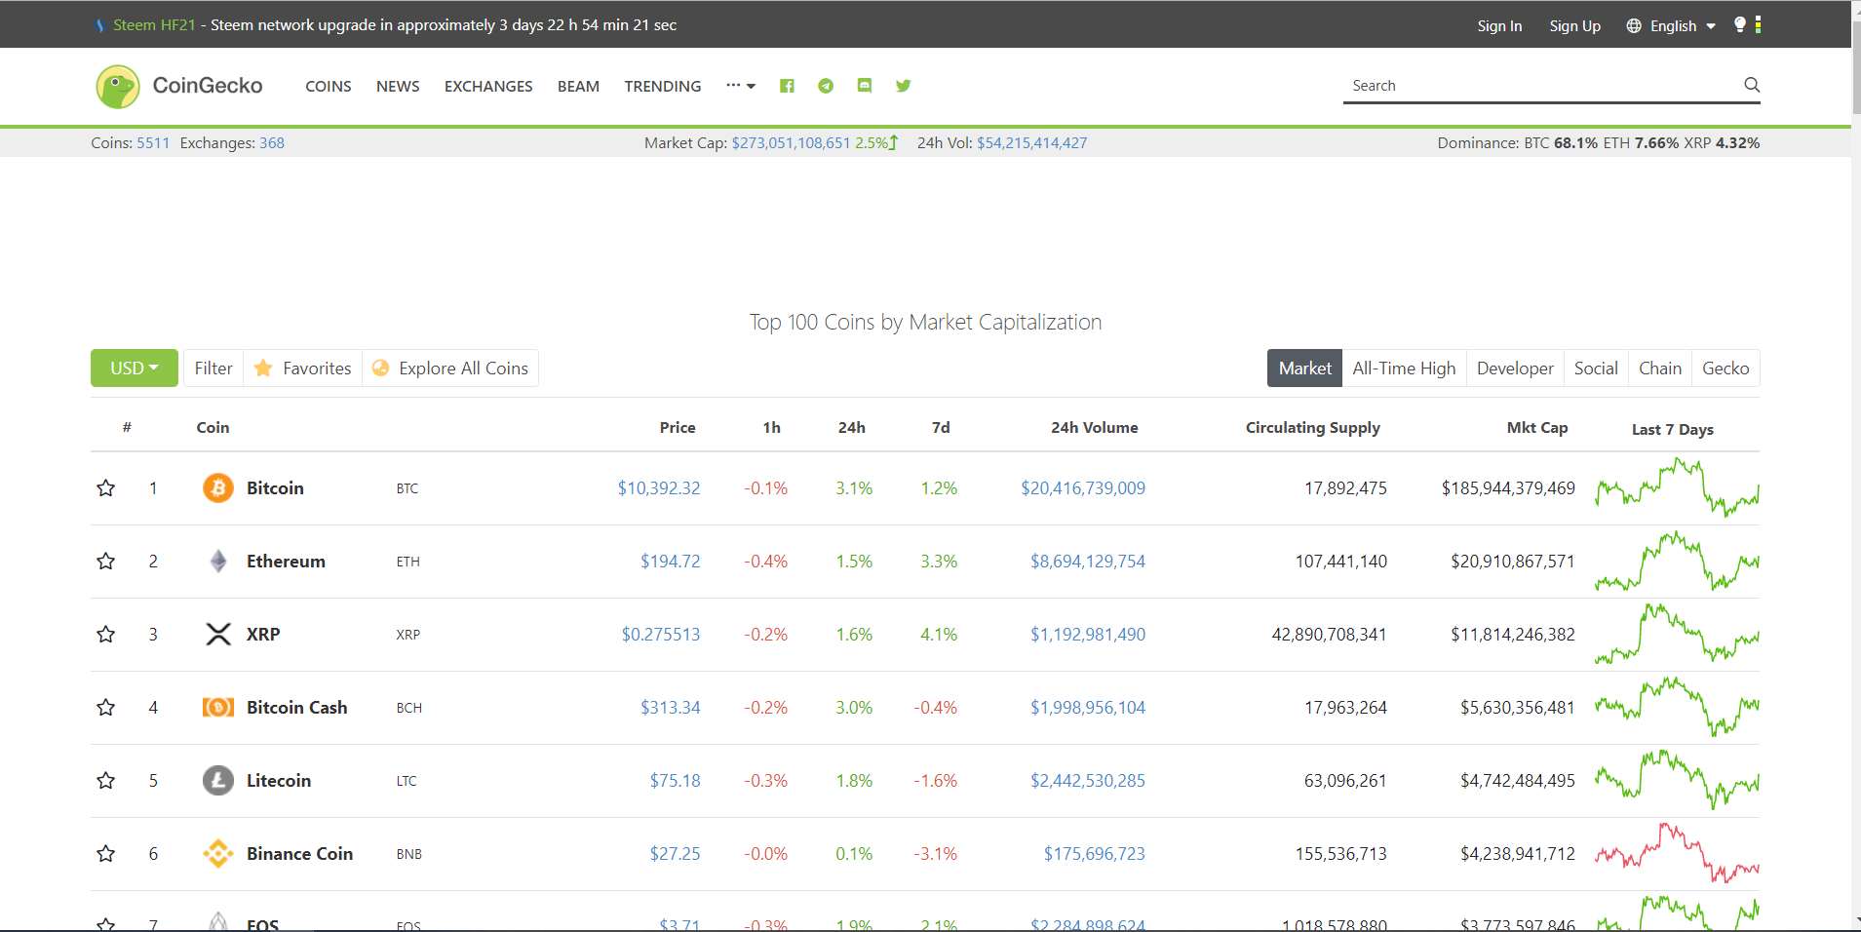Sort by Circulating Supply header
Image resolution: width=1861 pixels, height=932 pixels.
pos(1312,428)
